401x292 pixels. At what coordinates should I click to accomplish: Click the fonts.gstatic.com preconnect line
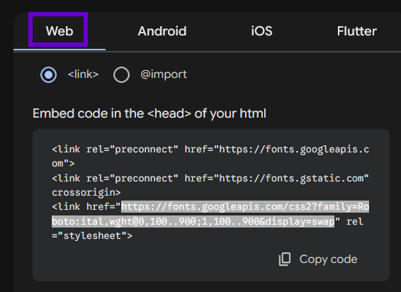(210, 178)
